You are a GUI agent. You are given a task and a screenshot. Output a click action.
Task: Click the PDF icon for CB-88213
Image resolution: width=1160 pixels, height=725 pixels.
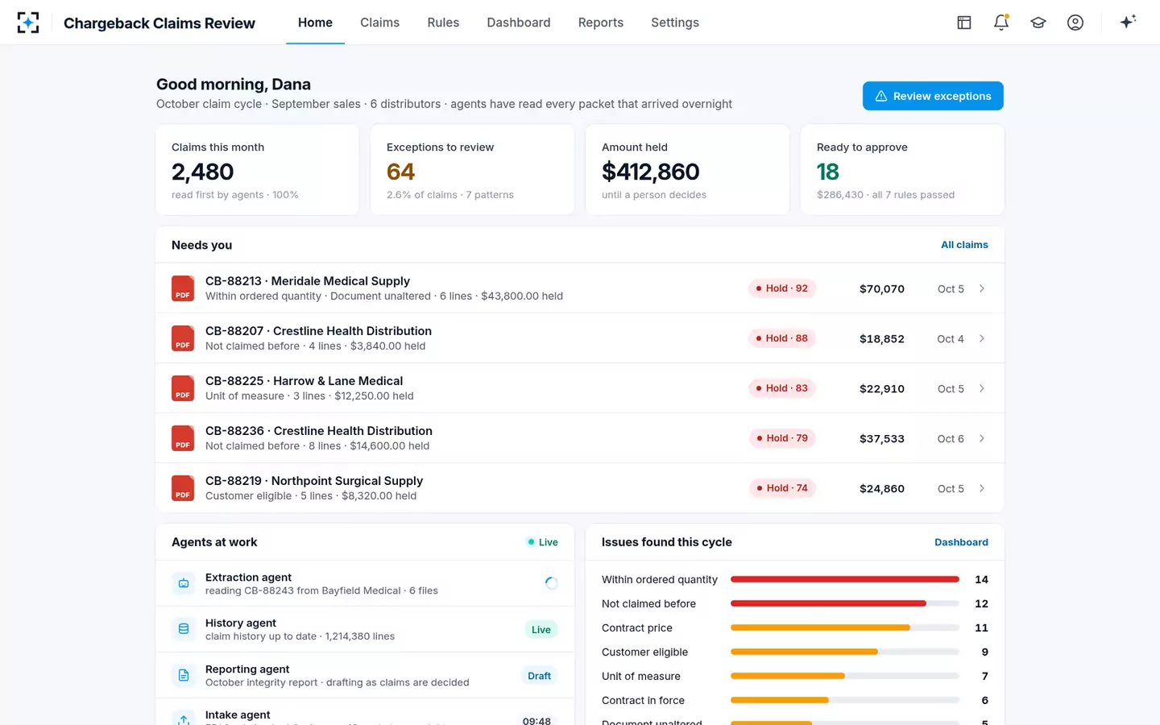[x=183, y=288]
